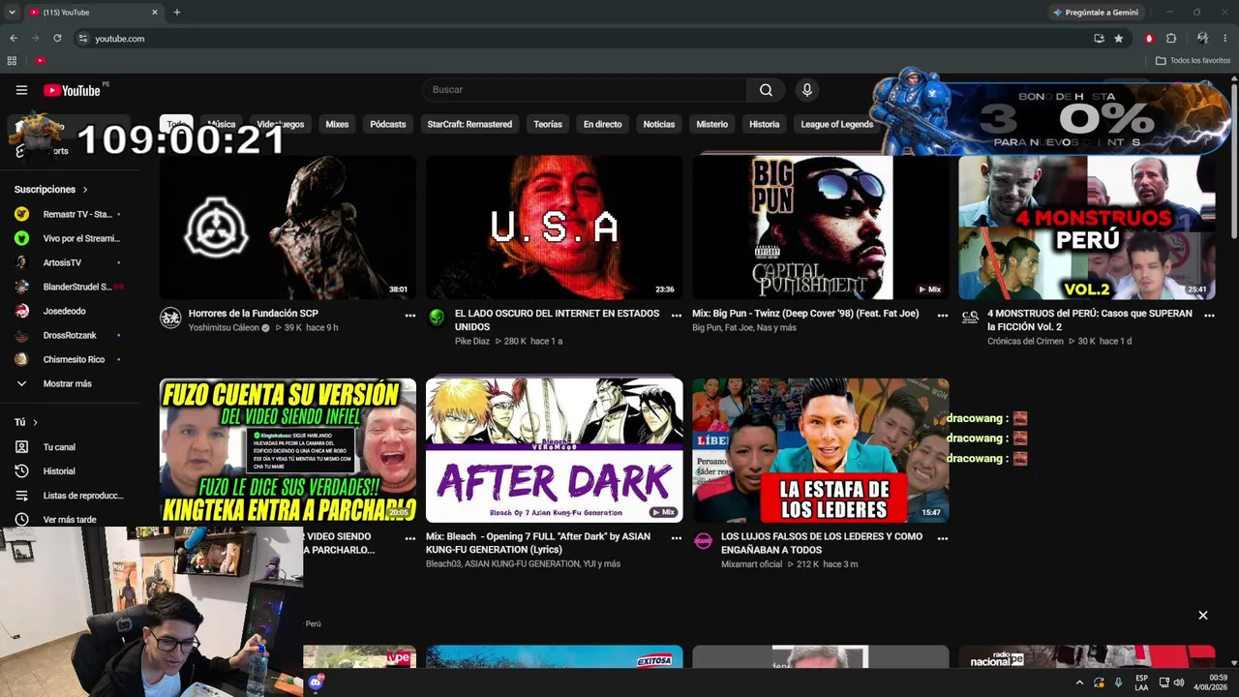Select the En directo chip

coord(602,124)
